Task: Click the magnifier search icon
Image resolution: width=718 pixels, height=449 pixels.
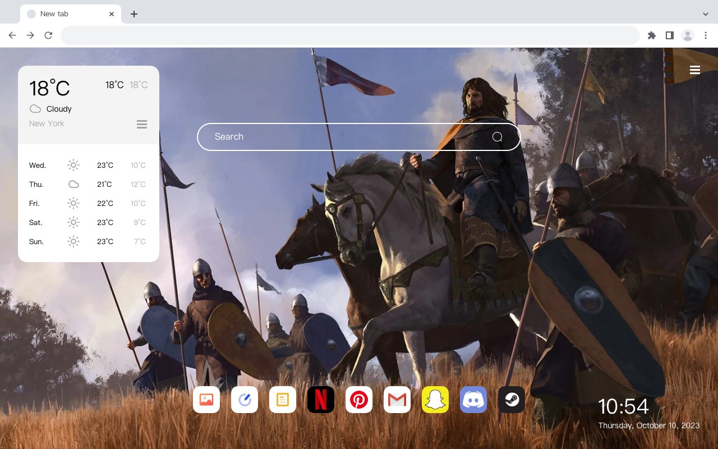Action: point(498,137)
